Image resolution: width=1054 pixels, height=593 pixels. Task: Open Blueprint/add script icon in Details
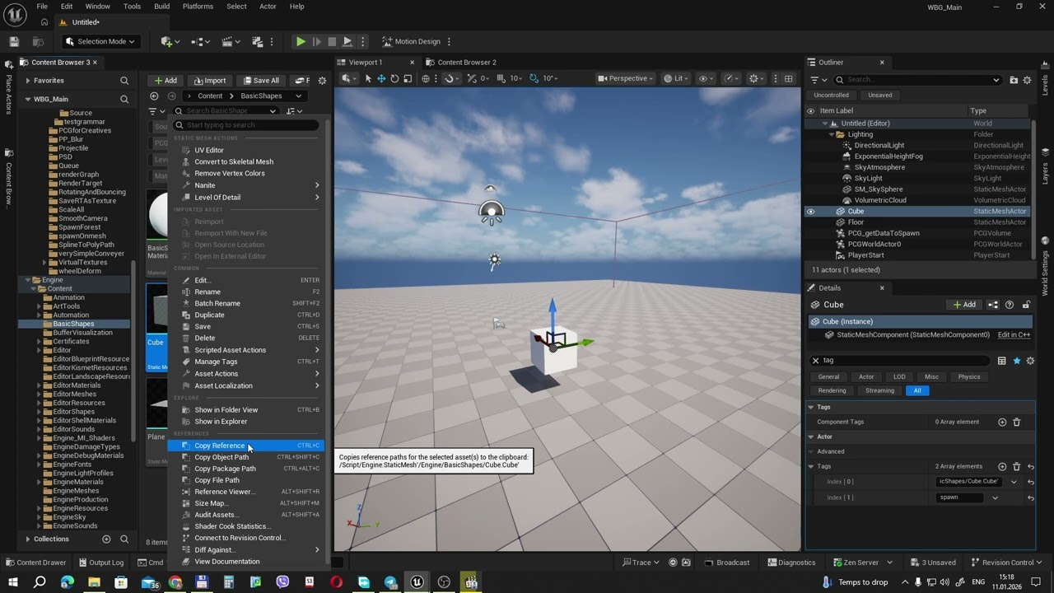[993, 305]
